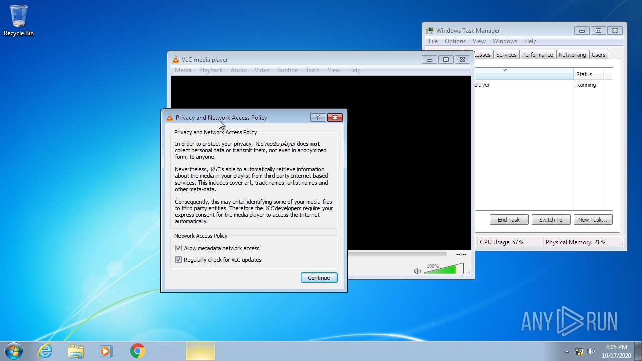This screenshot has width=642, height=361.
Task: Click the VLC elapsed time label --:--
Action: point(461,255)
